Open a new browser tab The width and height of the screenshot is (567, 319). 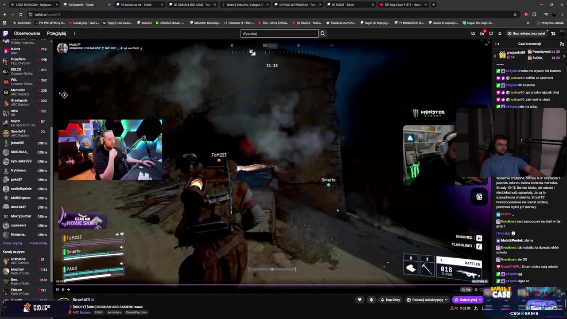point(433,4)
